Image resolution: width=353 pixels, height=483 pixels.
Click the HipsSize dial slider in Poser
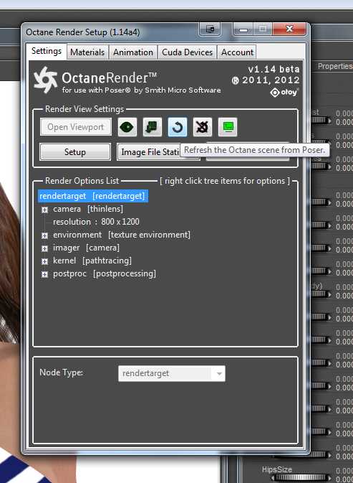pos(302,477)
